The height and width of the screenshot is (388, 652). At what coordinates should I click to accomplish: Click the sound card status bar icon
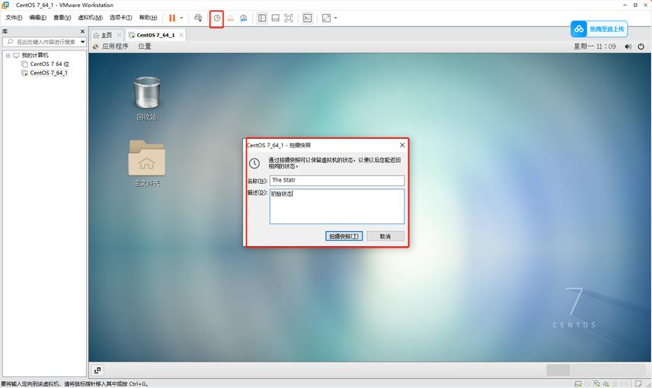click(x=606, y=384)
